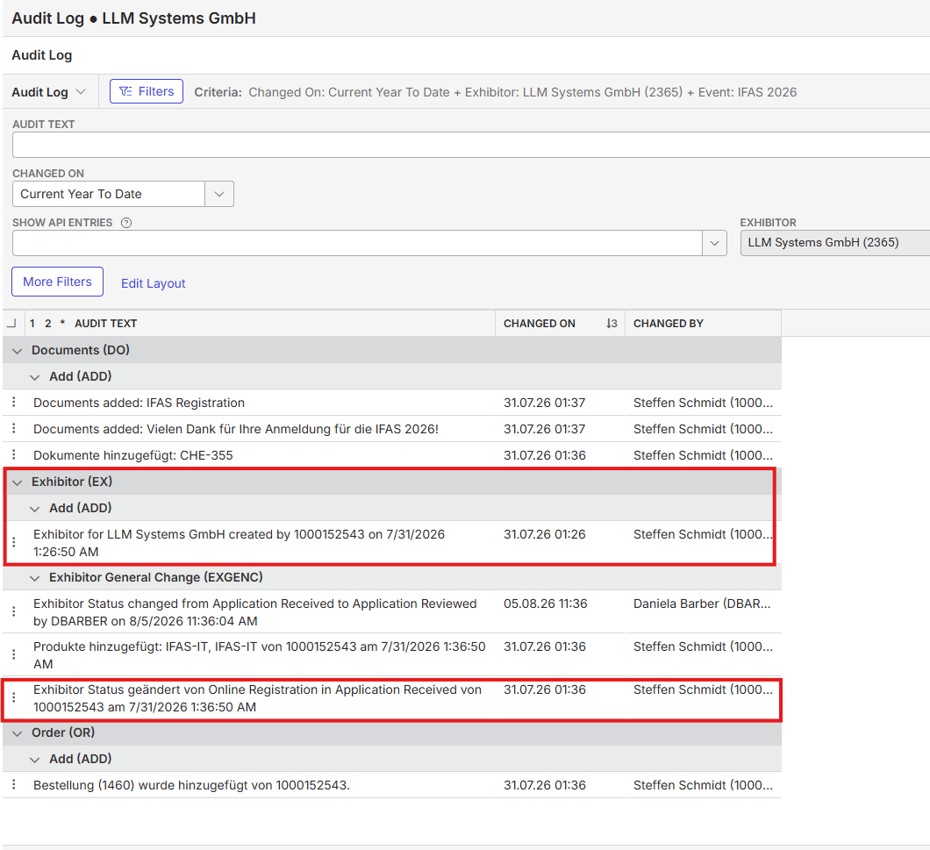Open row menu for Documents added: IFAS Registration
Image resolution: width=930 pixels, height=850 pixels.
[x=14, y=402]
